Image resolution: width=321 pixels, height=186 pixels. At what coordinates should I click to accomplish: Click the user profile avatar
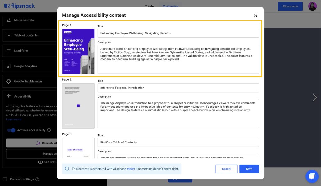[x=312, y=6]
